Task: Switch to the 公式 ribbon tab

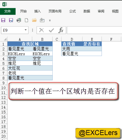Action: click(73, 11)
